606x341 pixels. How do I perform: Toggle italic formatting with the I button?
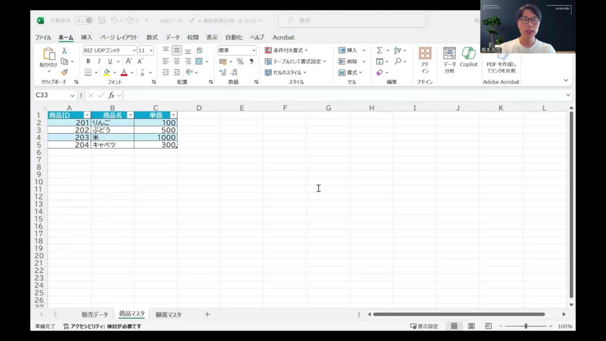pyautogui.click(x=99, y=62)
